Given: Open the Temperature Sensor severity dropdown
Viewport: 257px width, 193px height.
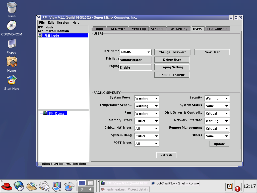Looking at the screenshot, I should [147, 106].
